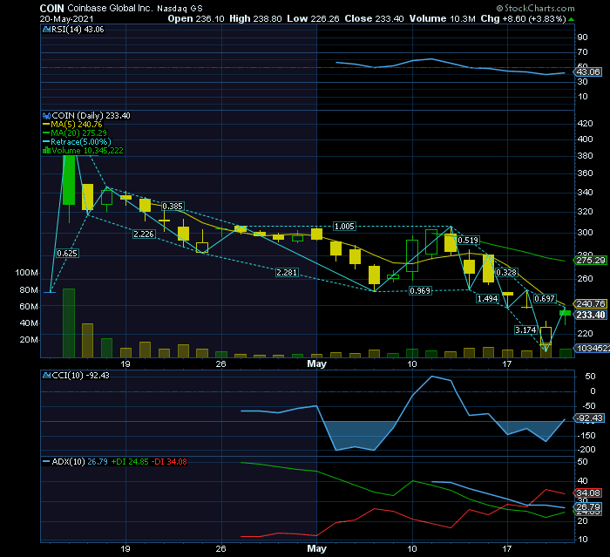Click the +DI 24.85 legend value
Screen dimensions: 610x557
click(130, 462)
